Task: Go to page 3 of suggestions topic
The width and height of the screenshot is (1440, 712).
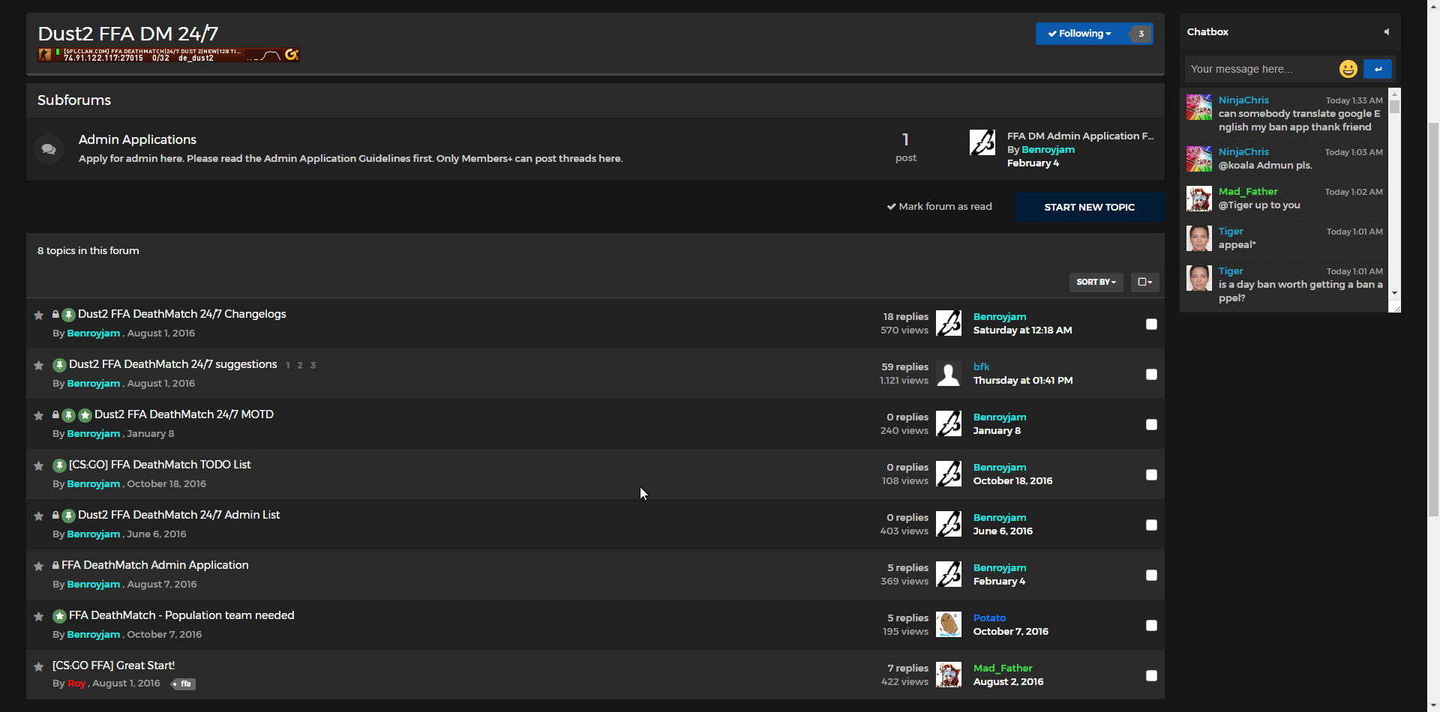Action: [313, 366]
